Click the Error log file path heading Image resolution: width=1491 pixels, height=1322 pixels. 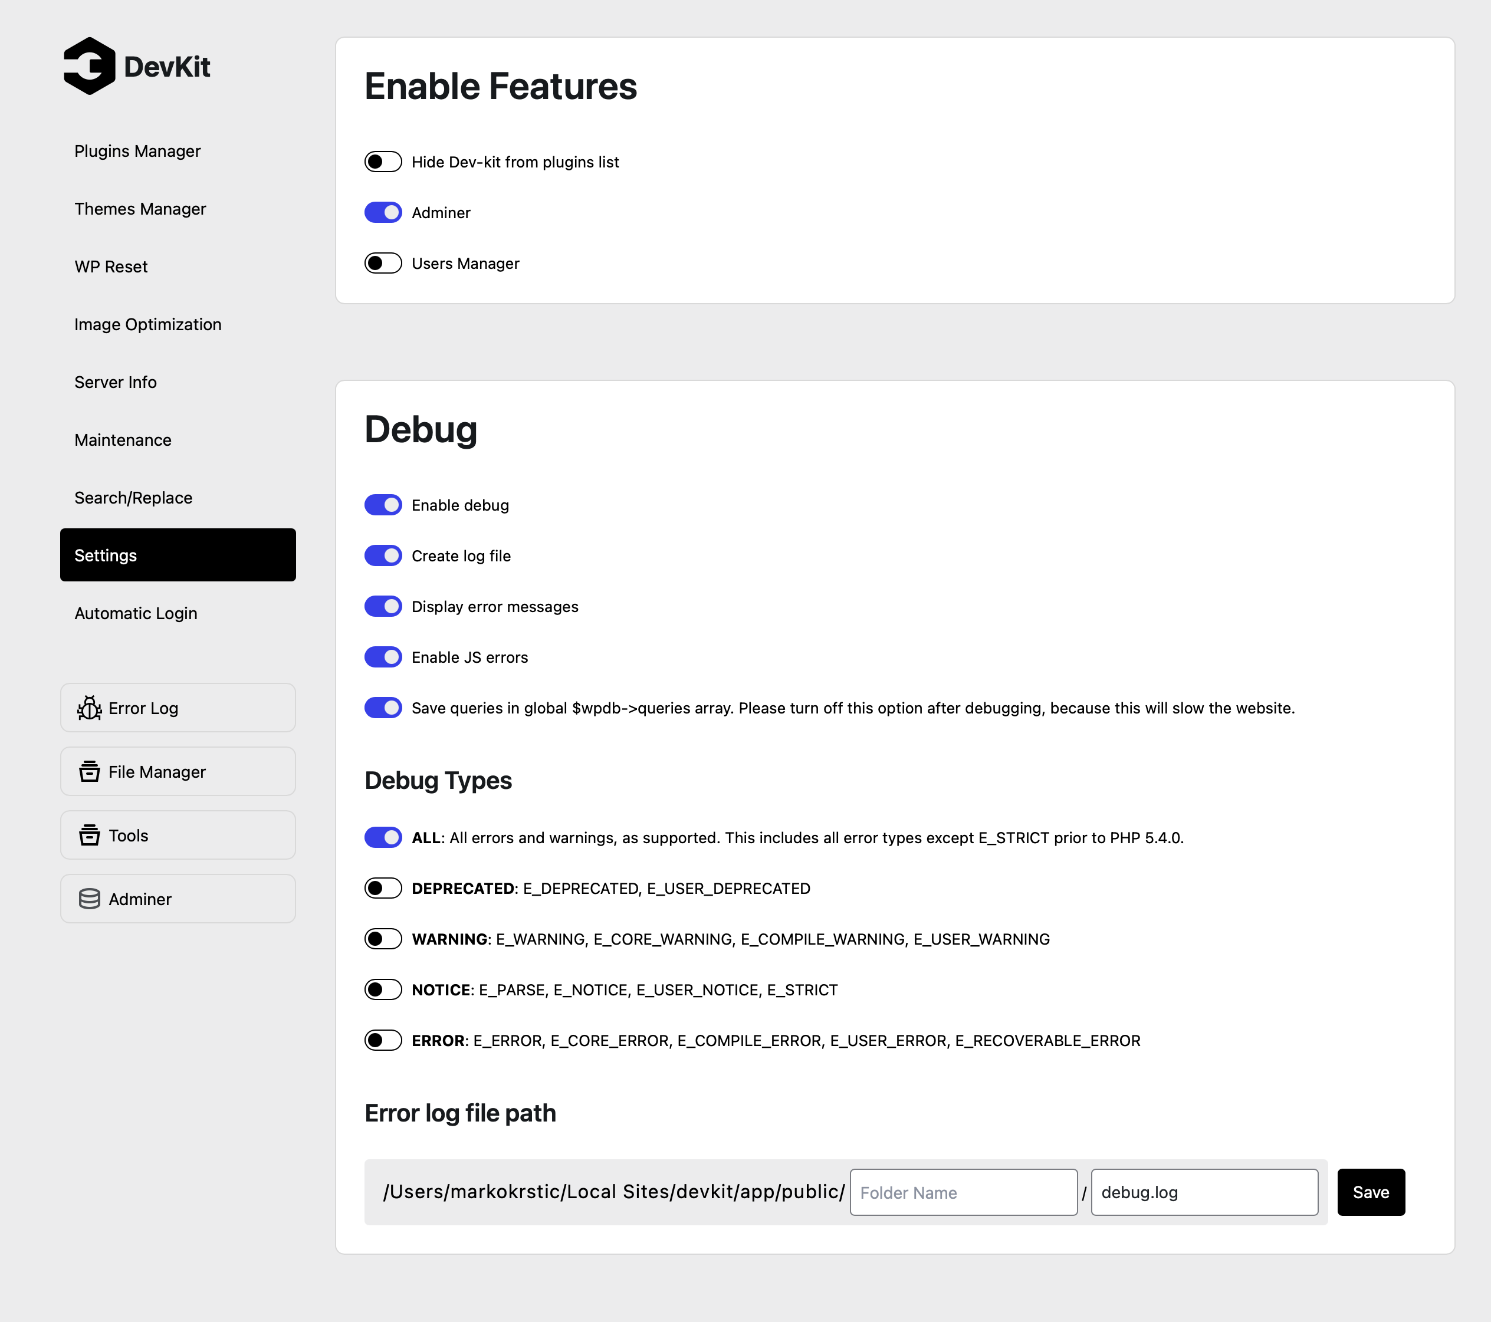(460, 1113)
